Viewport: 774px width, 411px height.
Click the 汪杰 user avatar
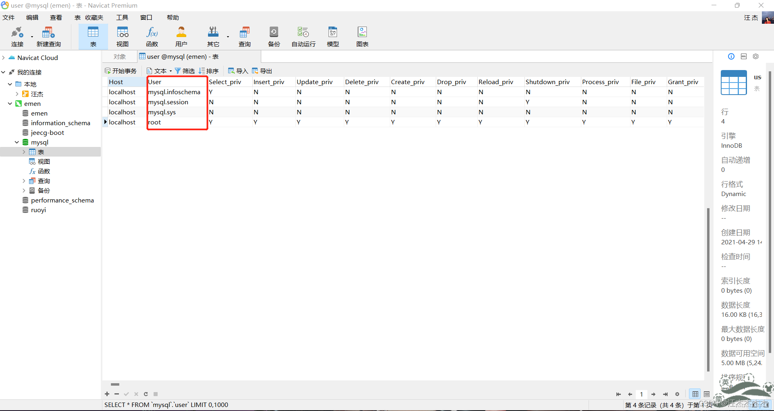point(768,18)
